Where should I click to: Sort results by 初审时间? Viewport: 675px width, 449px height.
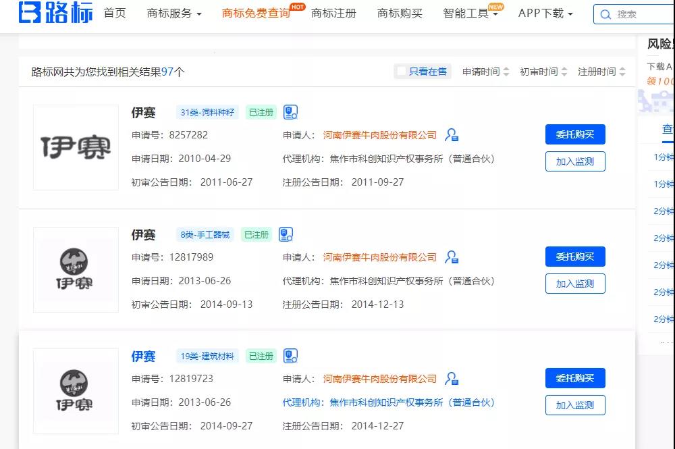tap(543, 72)
